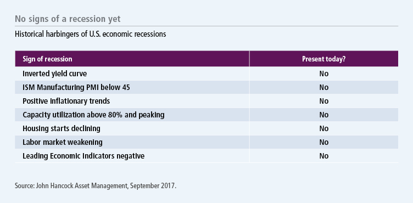The width and height of the screenshot is (413, 203).
Task: Select the 'Labor market weakening' row label
Action: [63, 142]
